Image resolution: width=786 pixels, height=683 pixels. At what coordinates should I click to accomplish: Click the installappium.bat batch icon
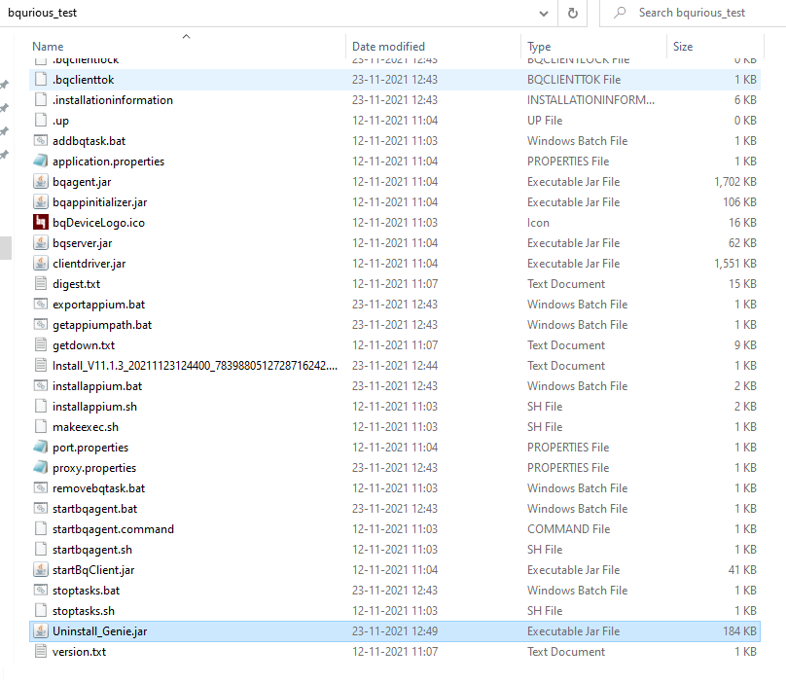pyautogui.click(x=41, y=386)
